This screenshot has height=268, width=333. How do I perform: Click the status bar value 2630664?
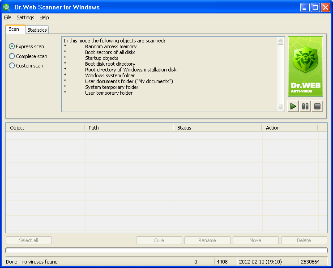(310, 262)
